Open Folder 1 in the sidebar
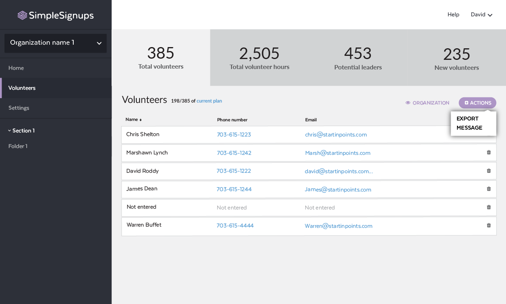Viewport: 506px width, 304px height. pyautogui.click(x=18, y=146)
